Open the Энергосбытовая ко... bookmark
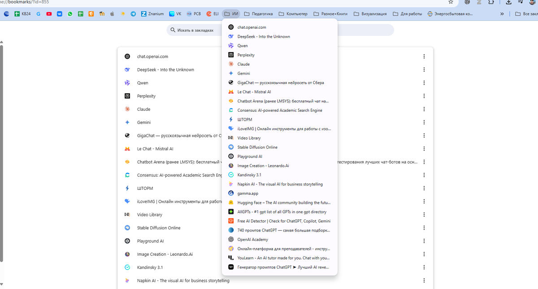 (451, 14)
